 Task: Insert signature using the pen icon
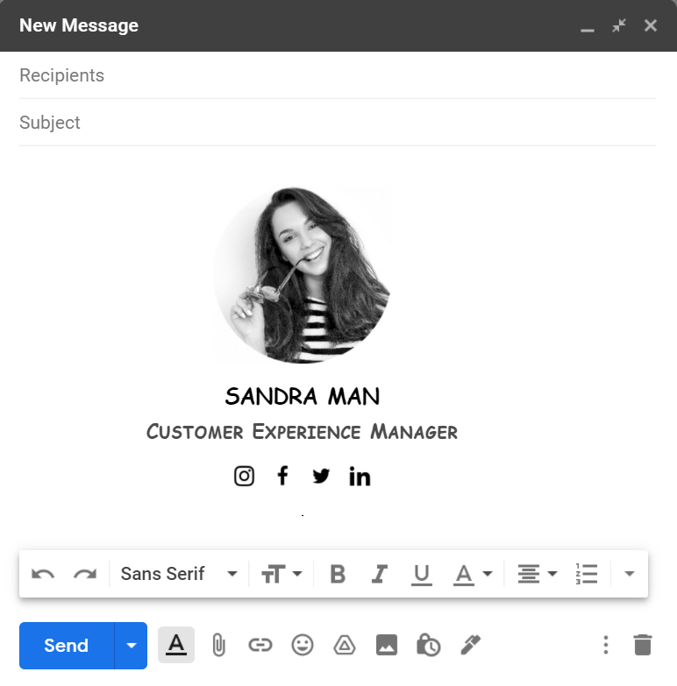470,646
